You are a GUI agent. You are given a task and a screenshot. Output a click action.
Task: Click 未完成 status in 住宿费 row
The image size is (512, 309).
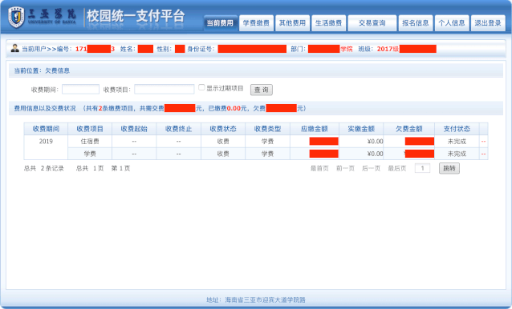(457, 142)
